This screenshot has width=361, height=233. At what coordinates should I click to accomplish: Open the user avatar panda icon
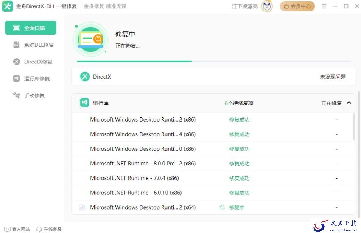pyautogui.click(x=267, y=6)
